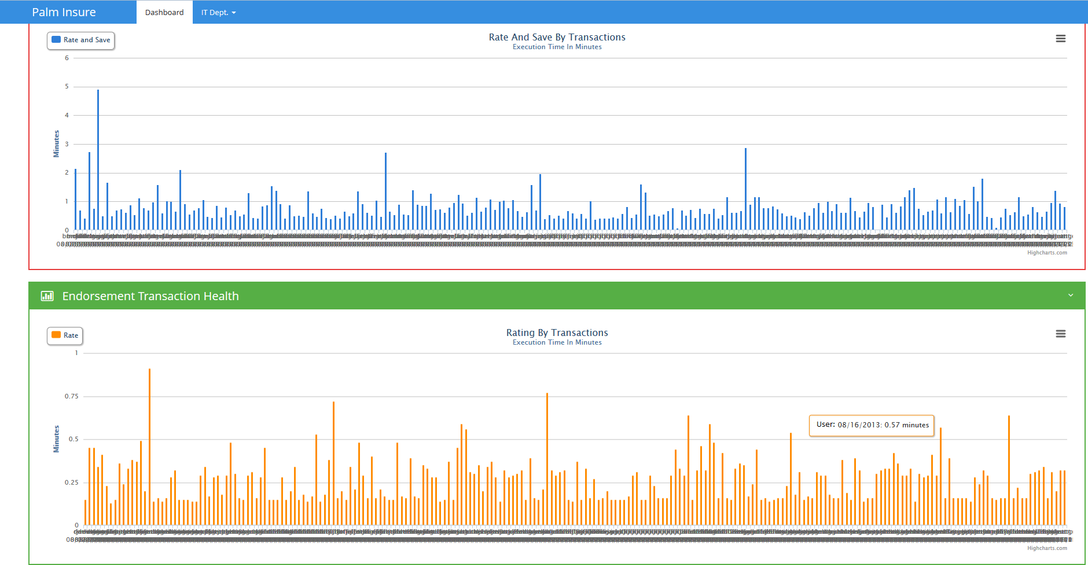Click the tooltip showing 0.57 minutes
1088x565 pixels.
point(872,425)
